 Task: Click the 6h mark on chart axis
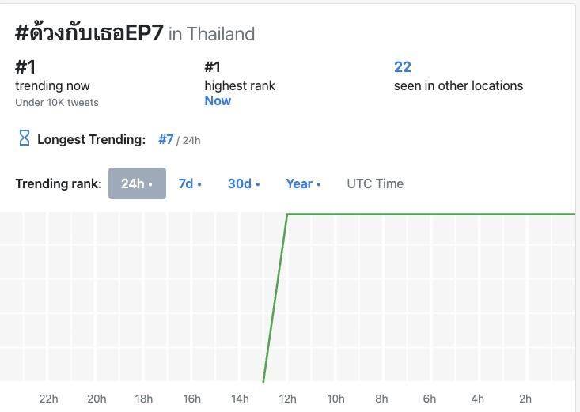coord(430,399)
